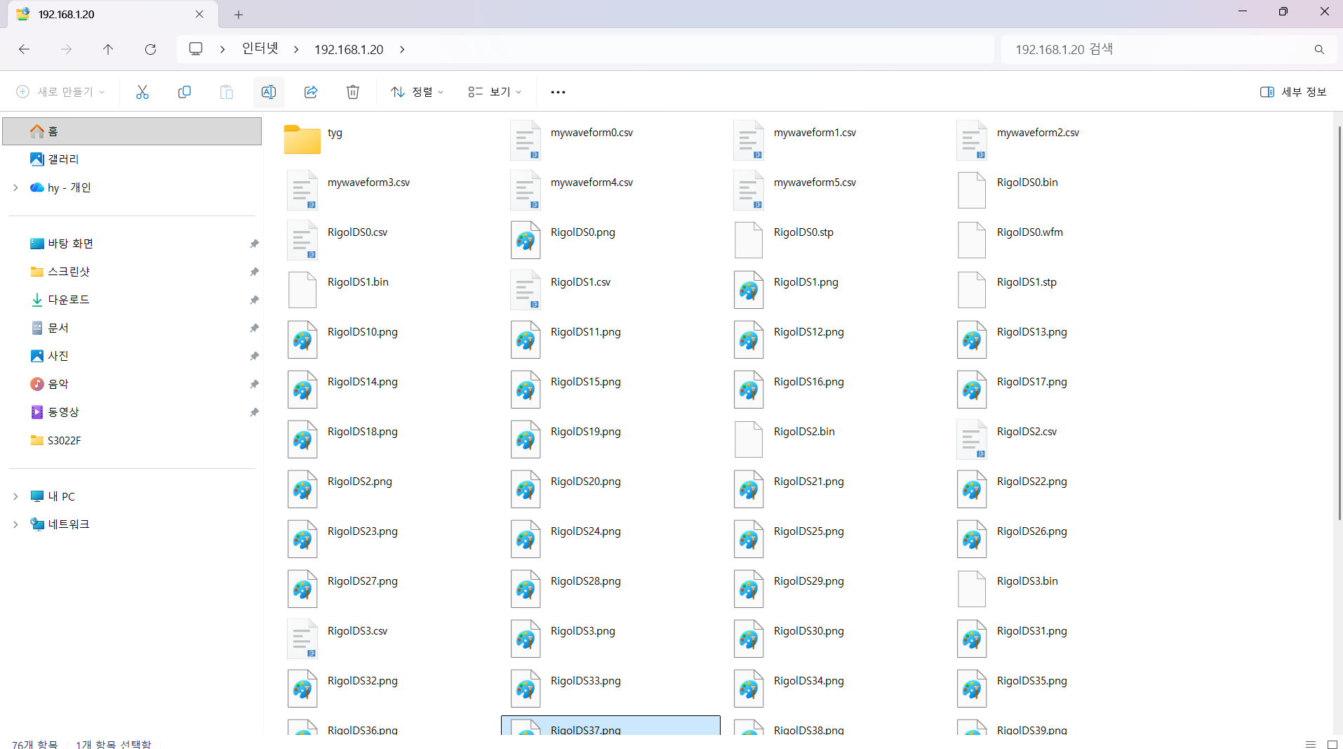Open a new tab with plus button

click(x=239, y=14)
